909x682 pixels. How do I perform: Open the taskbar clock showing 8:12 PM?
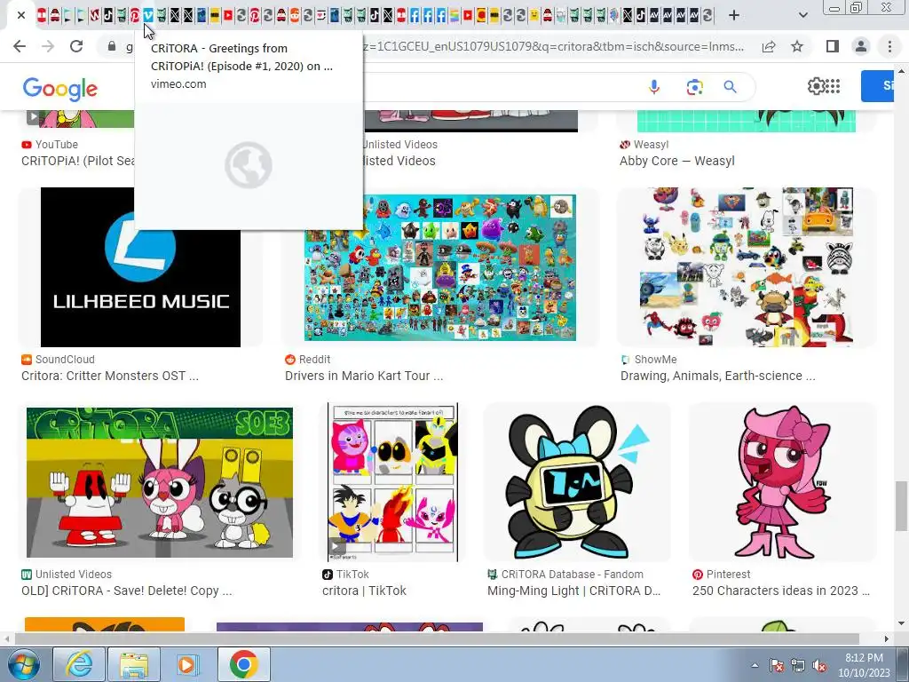click(x=864, y=665)
